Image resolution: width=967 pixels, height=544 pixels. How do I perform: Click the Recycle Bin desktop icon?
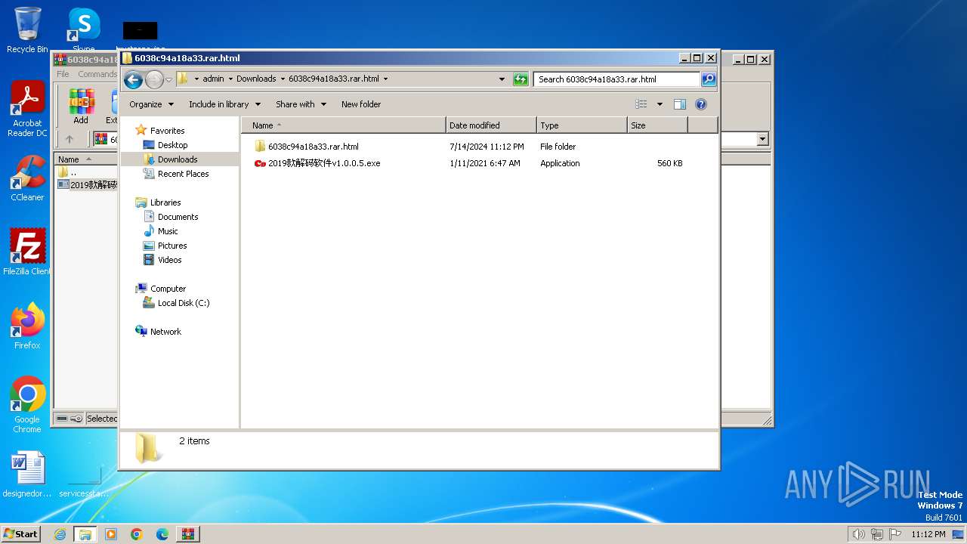coord(27,30)
